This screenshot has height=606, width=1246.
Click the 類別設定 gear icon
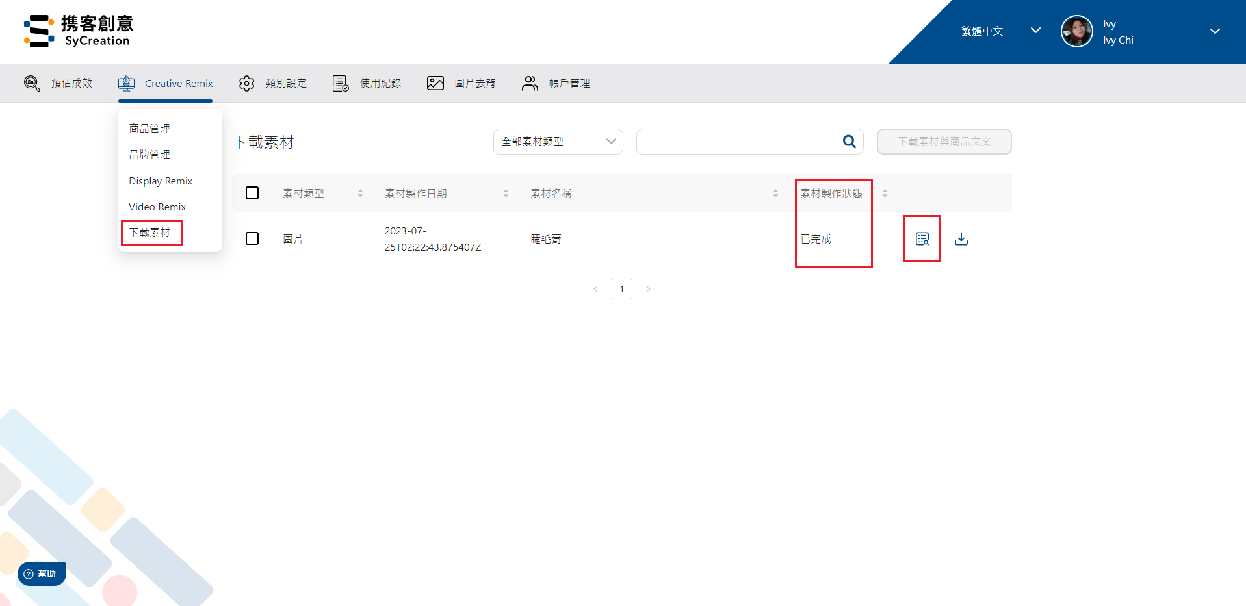click(x=246, y=83)
